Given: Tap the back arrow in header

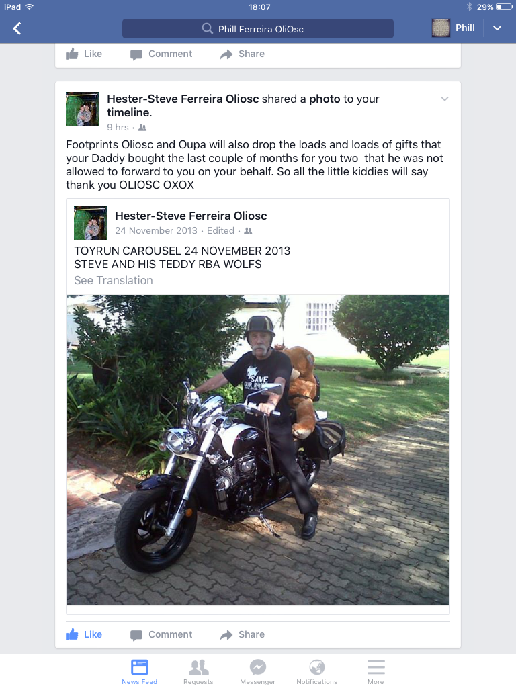Looking at the screenshot, I should click(17, 28).
